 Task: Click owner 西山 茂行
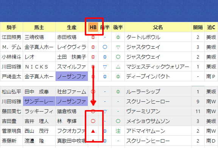(37, 131)
